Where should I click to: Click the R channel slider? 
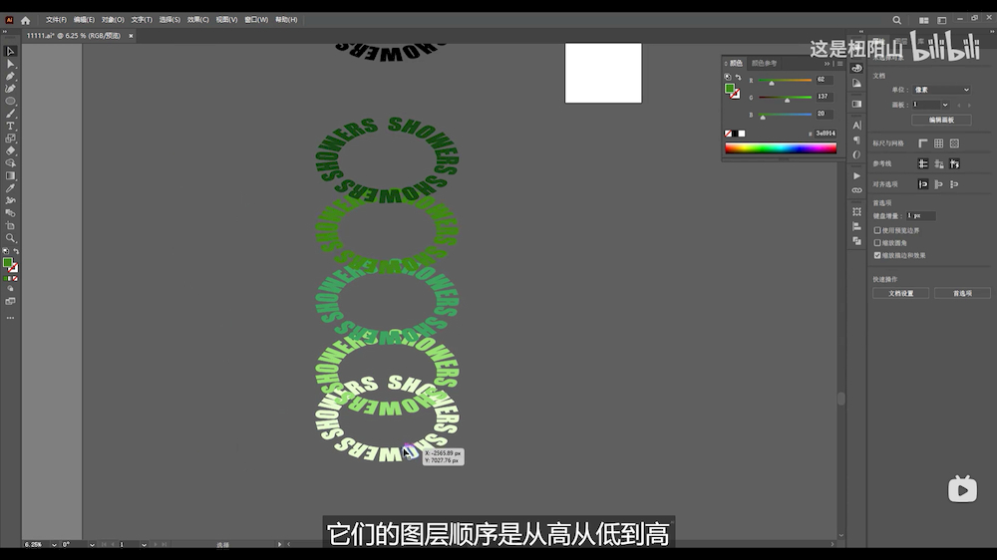[786, 81]
